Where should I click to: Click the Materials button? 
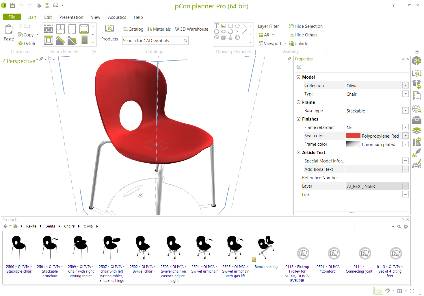pos(159,29)
